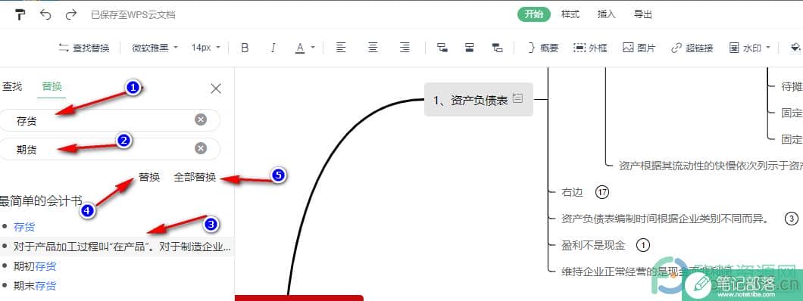Toggle bold formatting
Image resolution: width=803 pixels, height=301 pixels.
[x=245, y=48]
